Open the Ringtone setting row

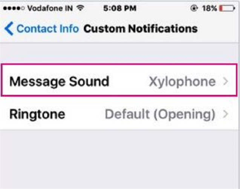coord(119,113)
